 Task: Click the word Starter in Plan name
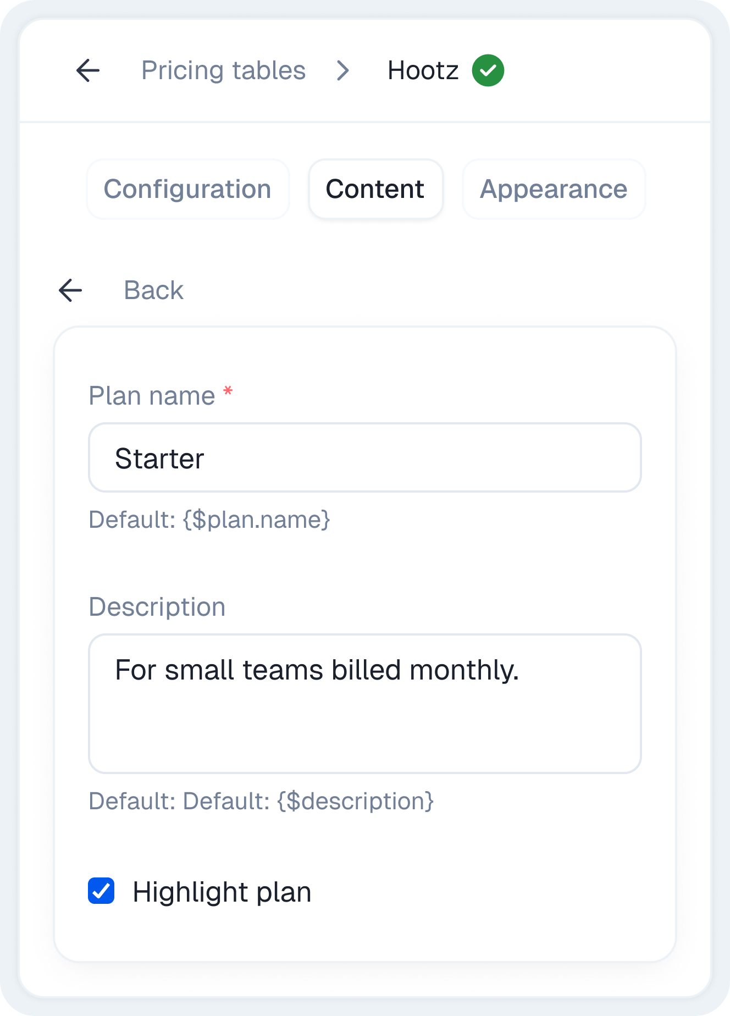click(159, 459)
